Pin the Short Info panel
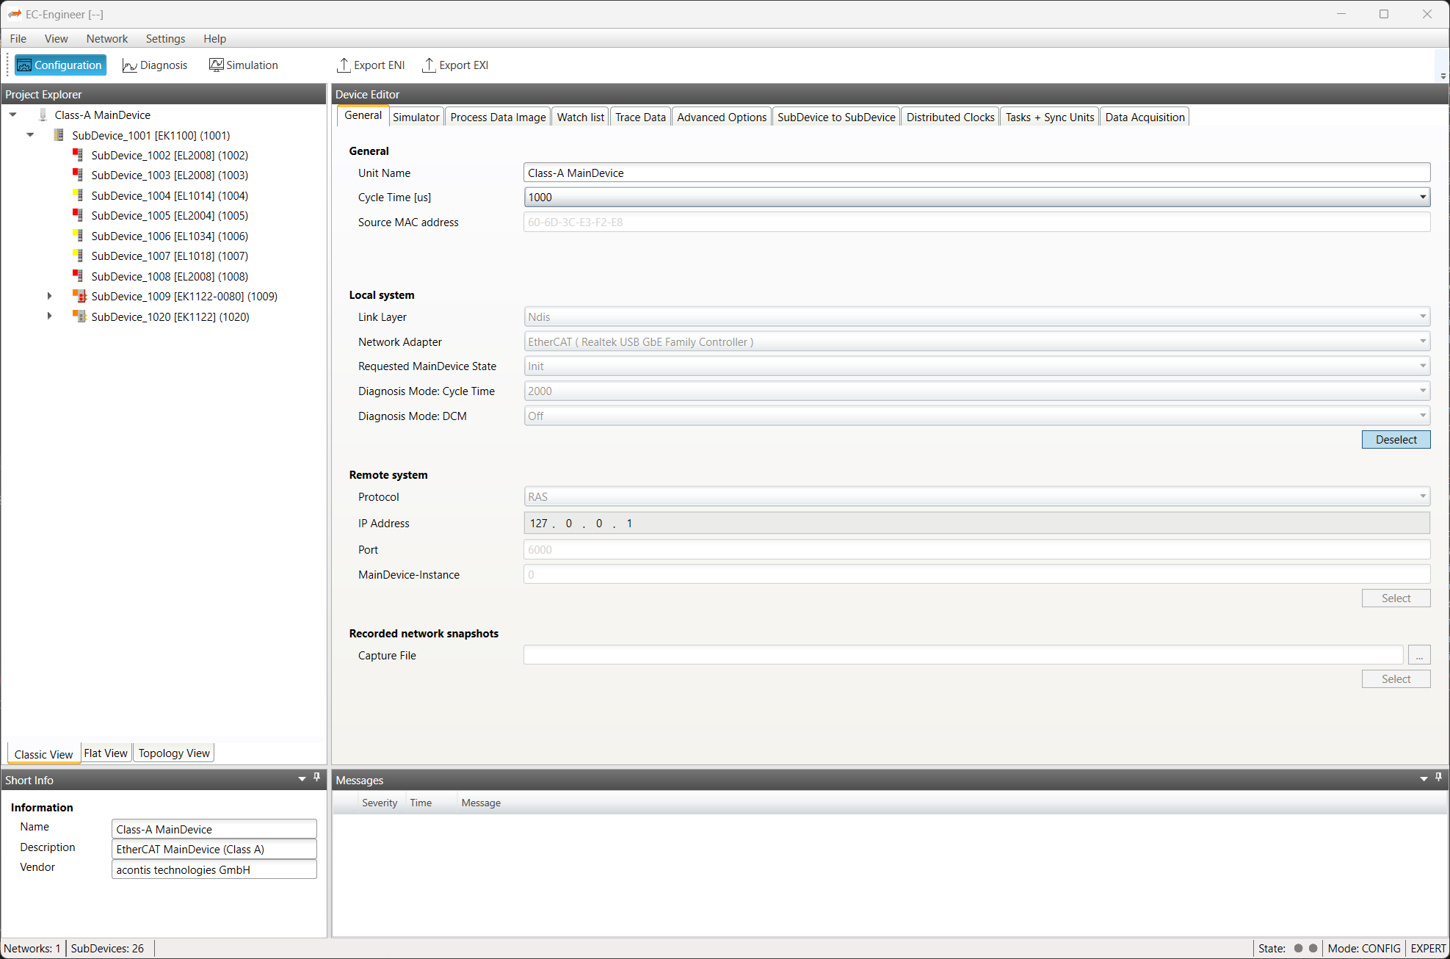 click(x=317, y=777)
